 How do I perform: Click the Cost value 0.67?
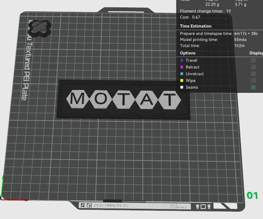pos(196,17)
